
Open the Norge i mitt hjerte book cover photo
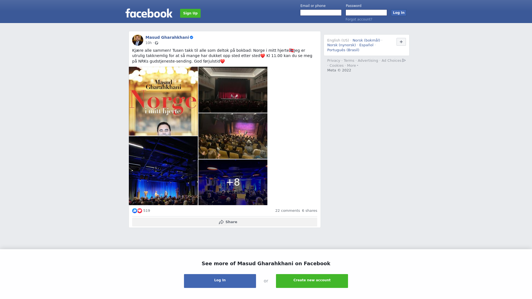(163, 101)
